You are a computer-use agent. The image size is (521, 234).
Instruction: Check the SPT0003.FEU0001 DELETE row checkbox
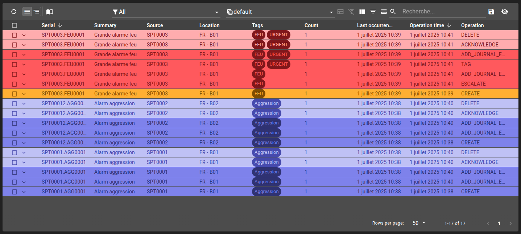(15, 35)
